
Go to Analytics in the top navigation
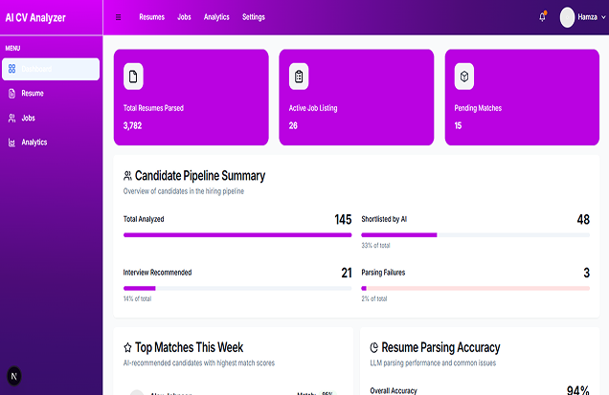pyautogui.click(x=216, y=17)
